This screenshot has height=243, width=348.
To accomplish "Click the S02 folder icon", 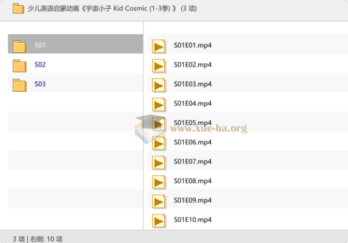I will tap(19, 65).
